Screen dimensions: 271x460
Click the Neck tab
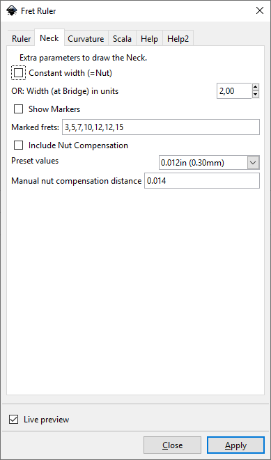coord(49,38)
